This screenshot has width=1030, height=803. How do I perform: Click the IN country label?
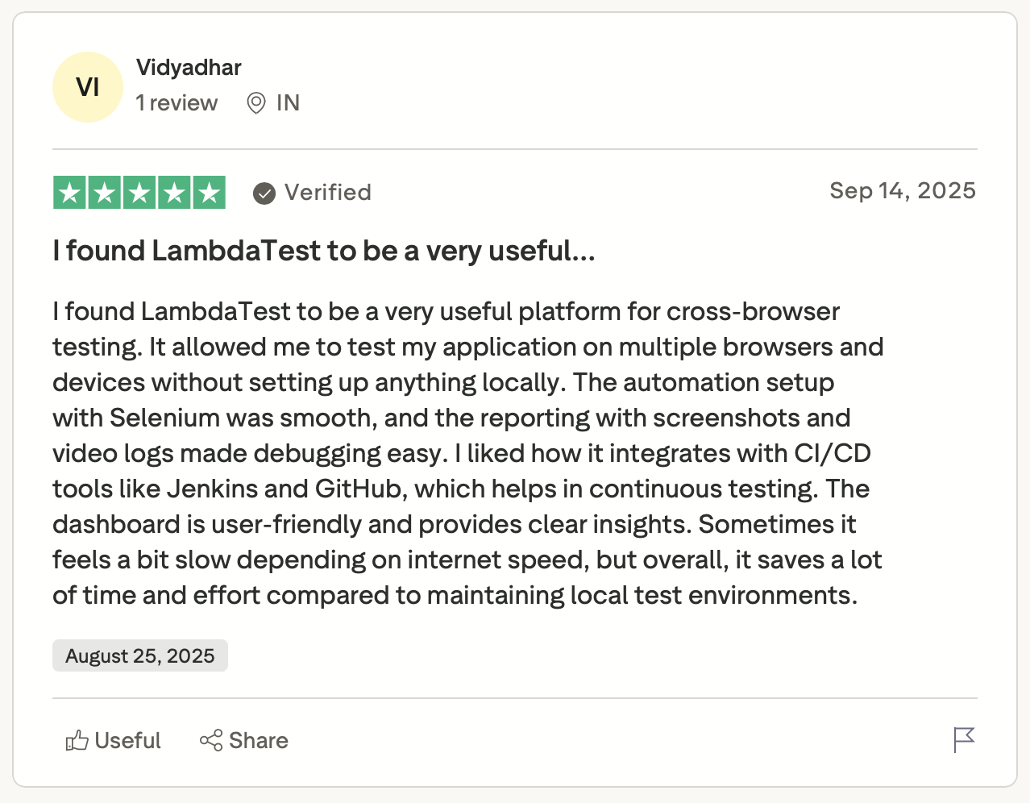(x=288, y=103)
